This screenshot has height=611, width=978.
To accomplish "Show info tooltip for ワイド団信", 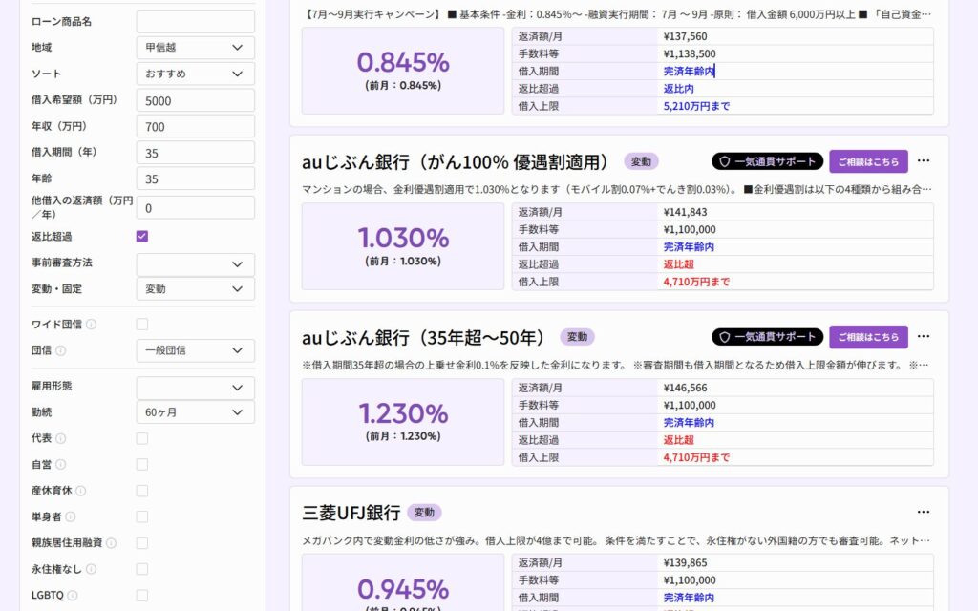I will [x=91, y=325].
